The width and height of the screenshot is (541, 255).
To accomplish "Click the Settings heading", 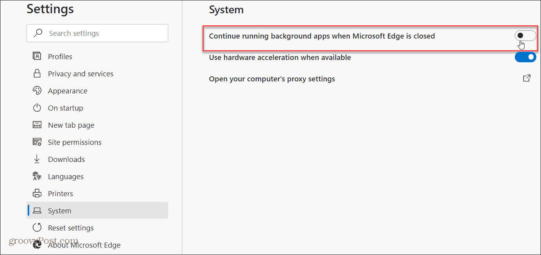I will click(50, 9).
